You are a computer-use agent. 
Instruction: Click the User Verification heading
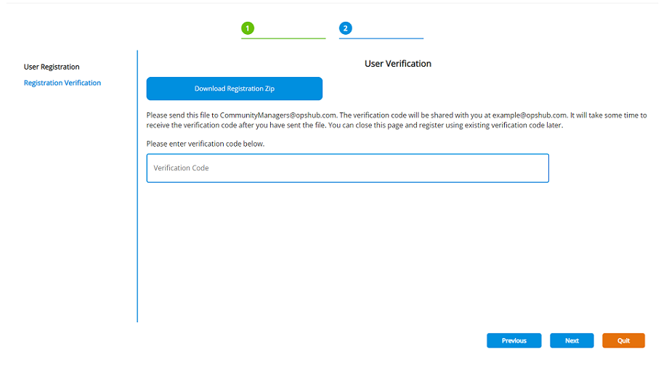click(x=397, y=64)
